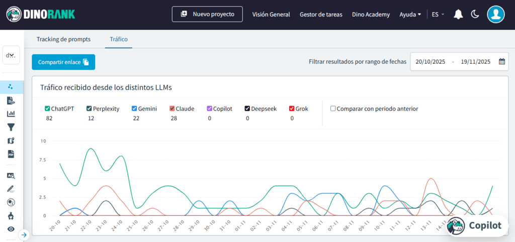Viewport: 515px width, 242px height.
Task: Expand sidebar with the arrow button
Action: click(x=24, y=234)
